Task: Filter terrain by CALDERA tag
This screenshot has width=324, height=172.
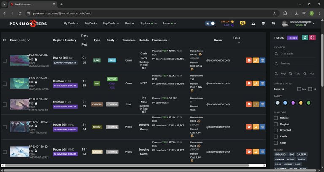Action: [x=302, y=154]
